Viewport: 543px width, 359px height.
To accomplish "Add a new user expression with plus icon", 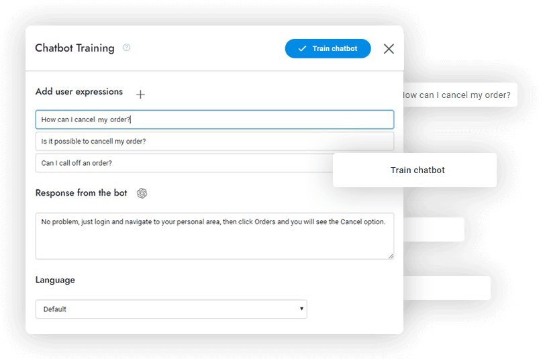I will (x=140, y=95).
